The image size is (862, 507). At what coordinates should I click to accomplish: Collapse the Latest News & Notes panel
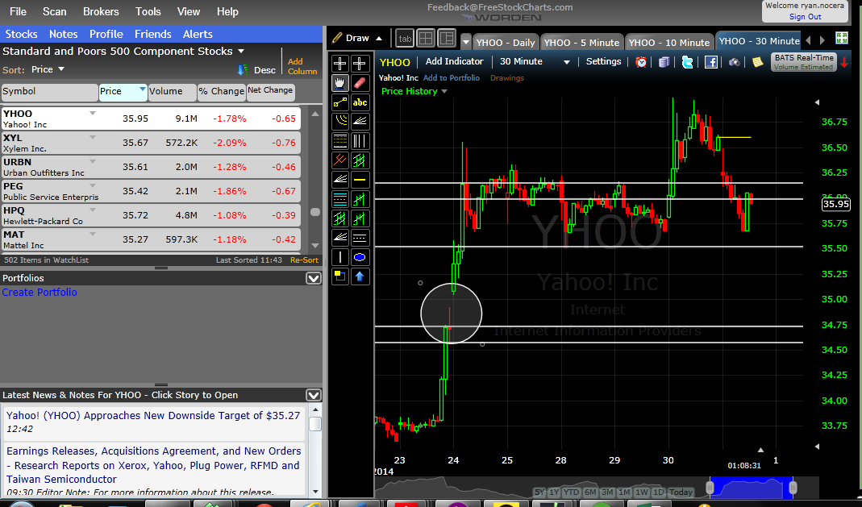click(314, 395)
